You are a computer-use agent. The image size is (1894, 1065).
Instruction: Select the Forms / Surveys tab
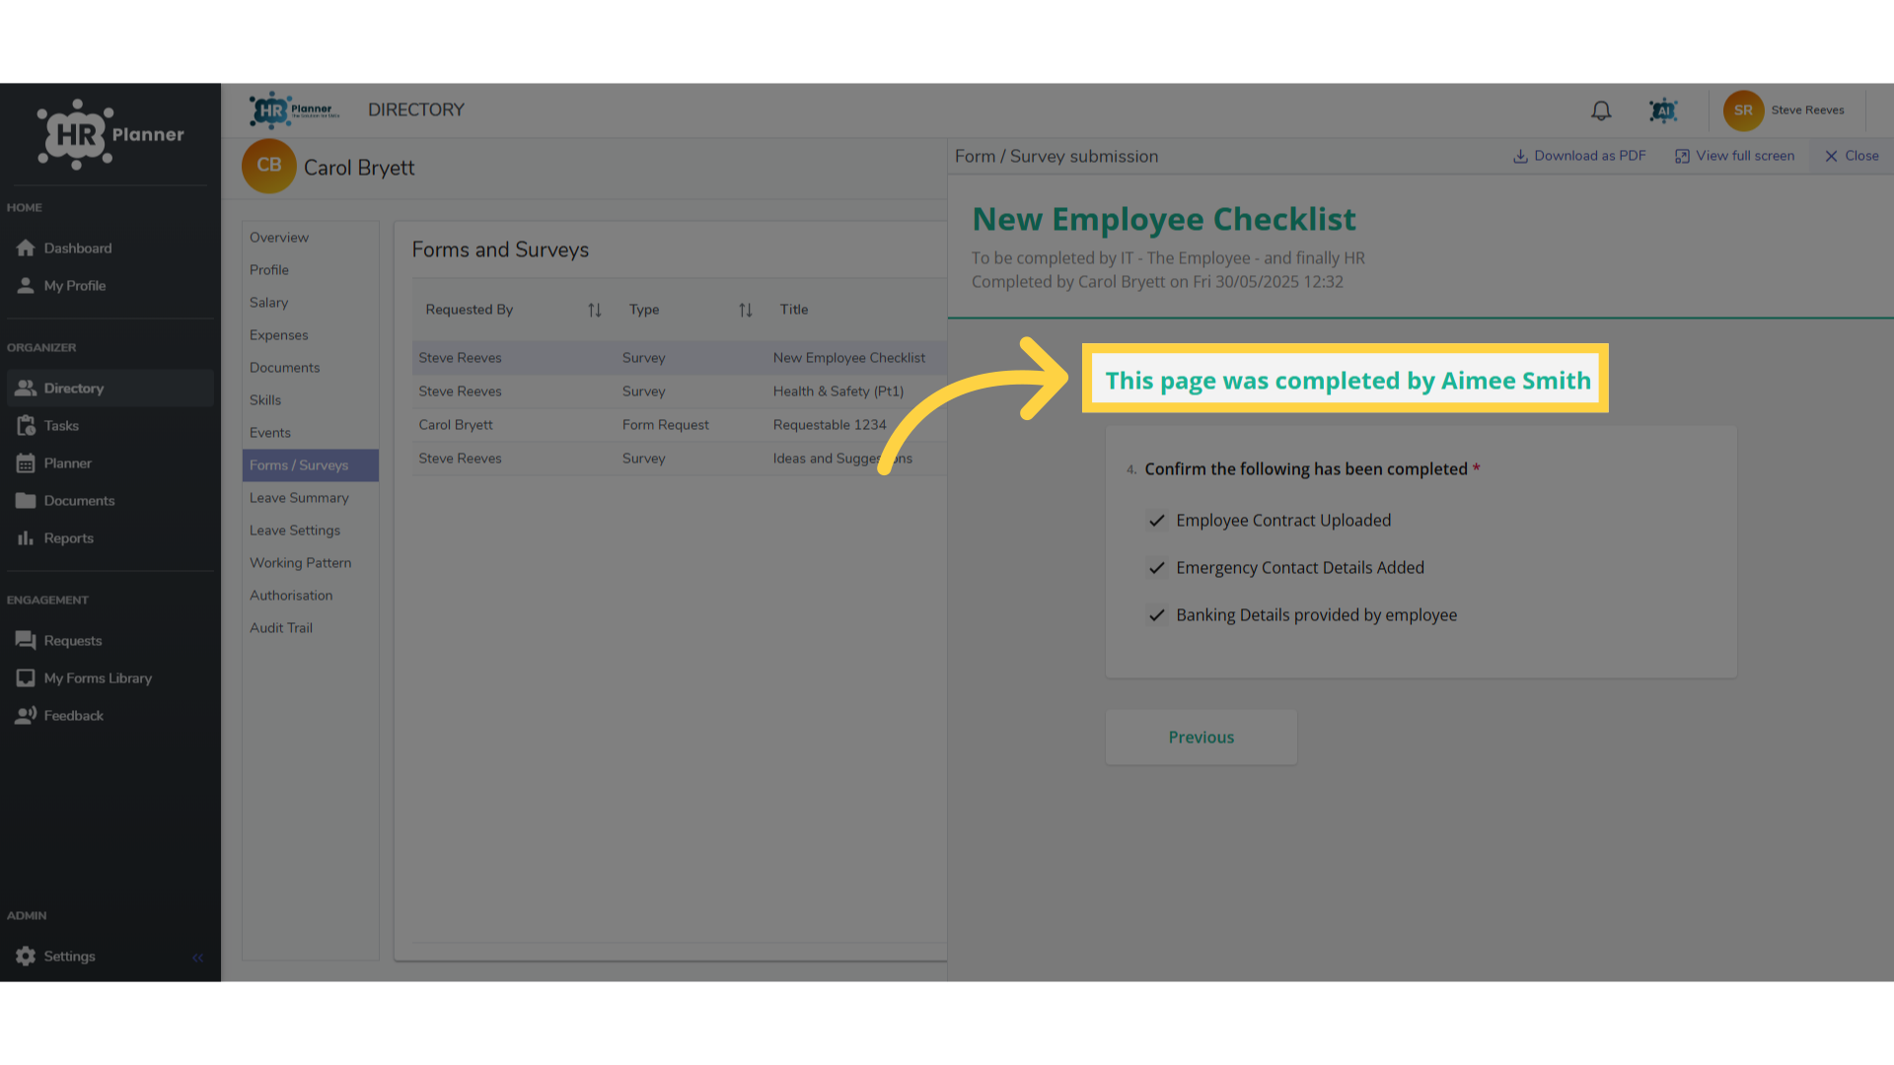310,464
